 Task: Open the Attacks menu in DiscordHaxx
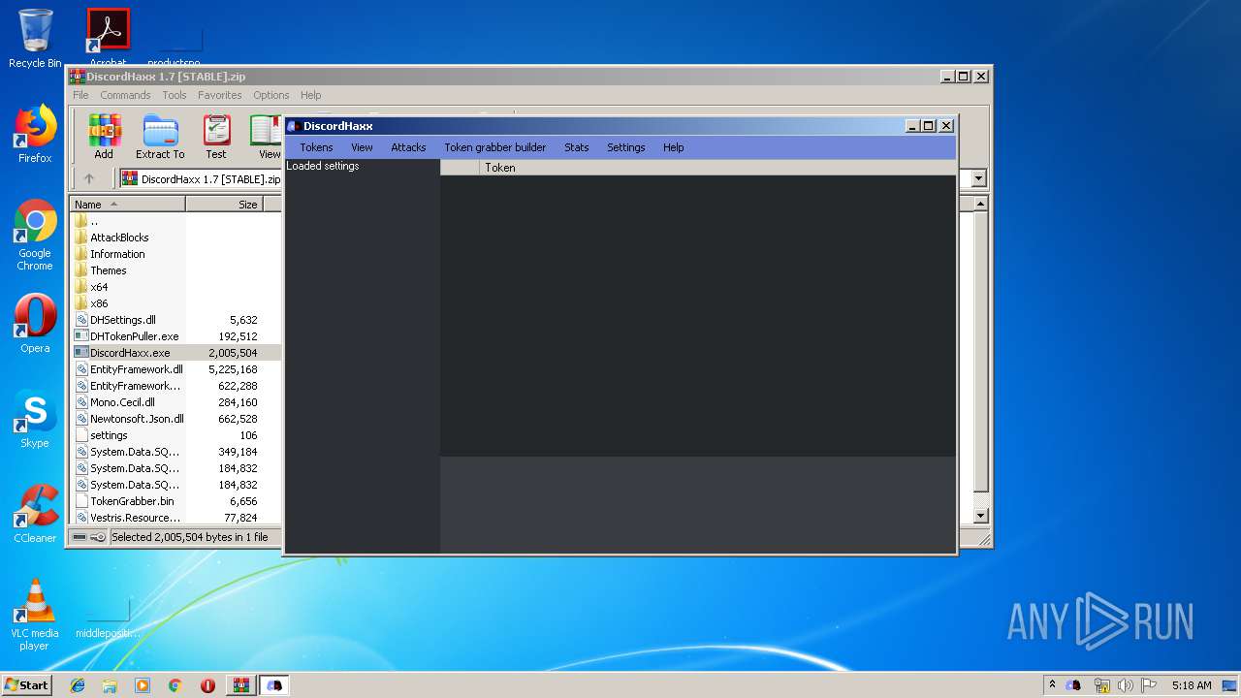(x=408, y=147)
